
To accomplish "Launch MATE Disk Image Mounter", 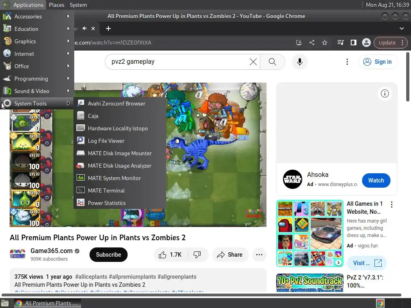I will (x=120, y=153).
